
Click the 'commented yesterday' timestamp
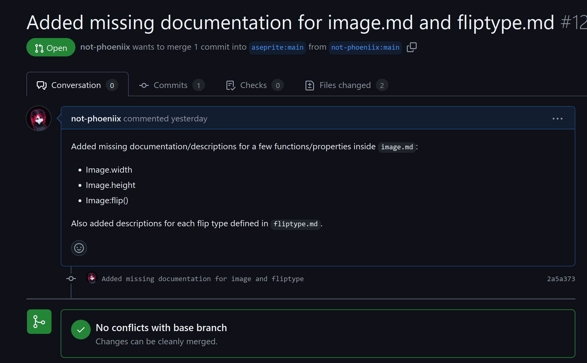165,119
